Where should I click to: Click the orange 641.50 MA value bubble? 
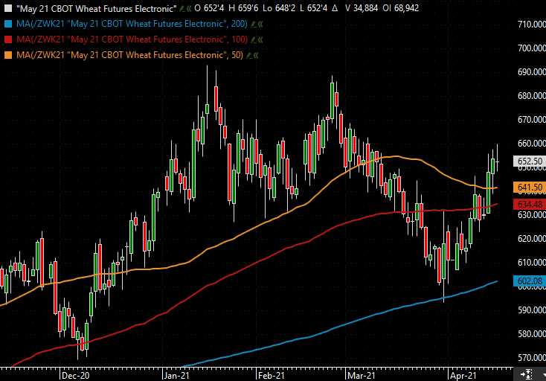pyautogui.click(x=530, y=188)
